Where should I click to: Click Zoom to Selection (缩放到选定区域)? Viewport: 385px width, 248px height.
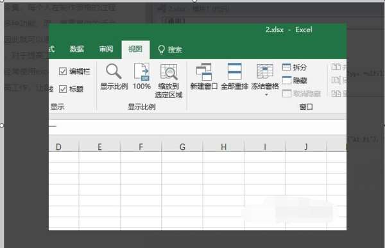click(169, 81)
